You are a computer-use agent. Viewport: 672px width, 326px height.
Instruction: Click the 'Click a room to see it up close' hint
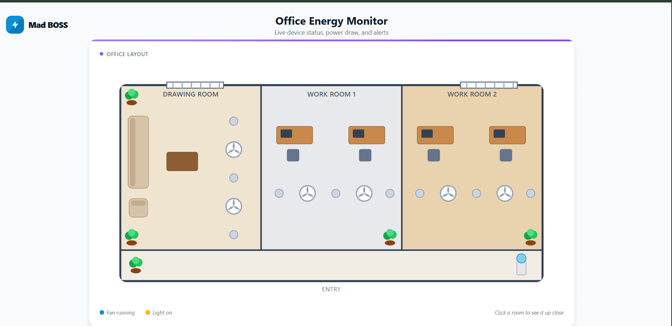529,313
